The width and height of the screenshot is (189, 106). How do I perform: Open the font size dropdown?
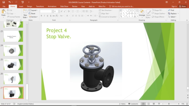[x=59, y=11]
